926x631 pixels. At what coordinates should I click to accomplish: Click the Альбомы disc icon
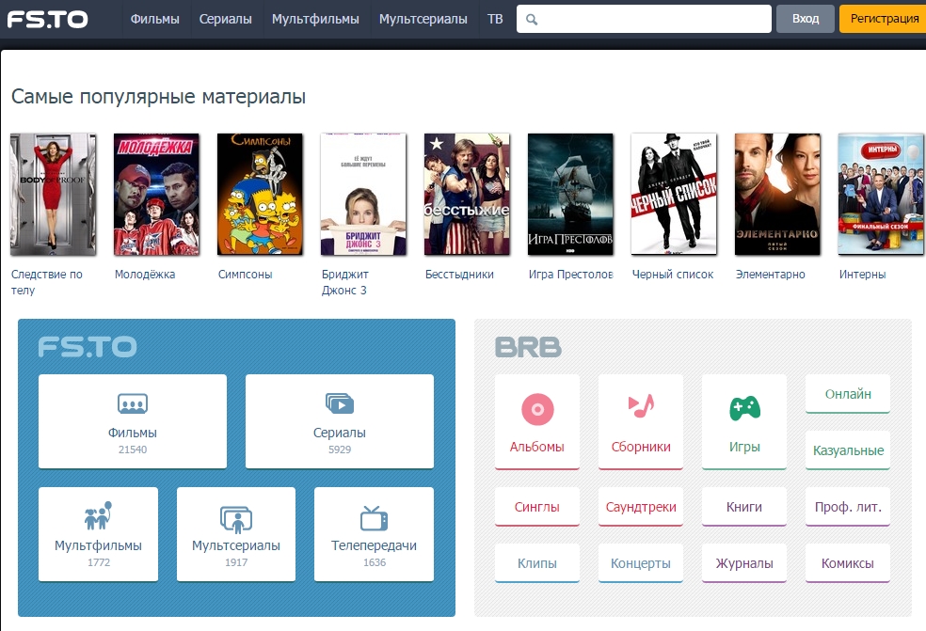coord(537,409)
